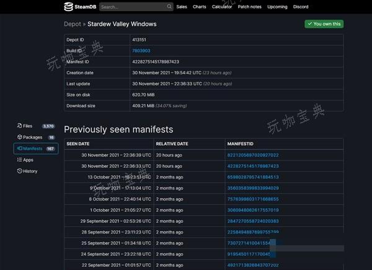Open manifest link for 29 September 2021
Viewport: 372px width, 270px height.
(253, 221)
